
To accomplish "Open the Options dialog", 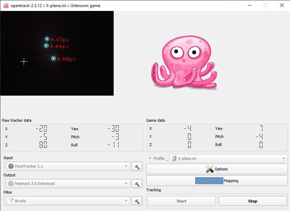I will 217,169.
